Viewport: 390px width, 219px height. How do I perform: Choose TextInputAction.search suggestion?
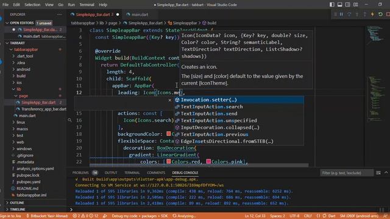tap(239, 107)
